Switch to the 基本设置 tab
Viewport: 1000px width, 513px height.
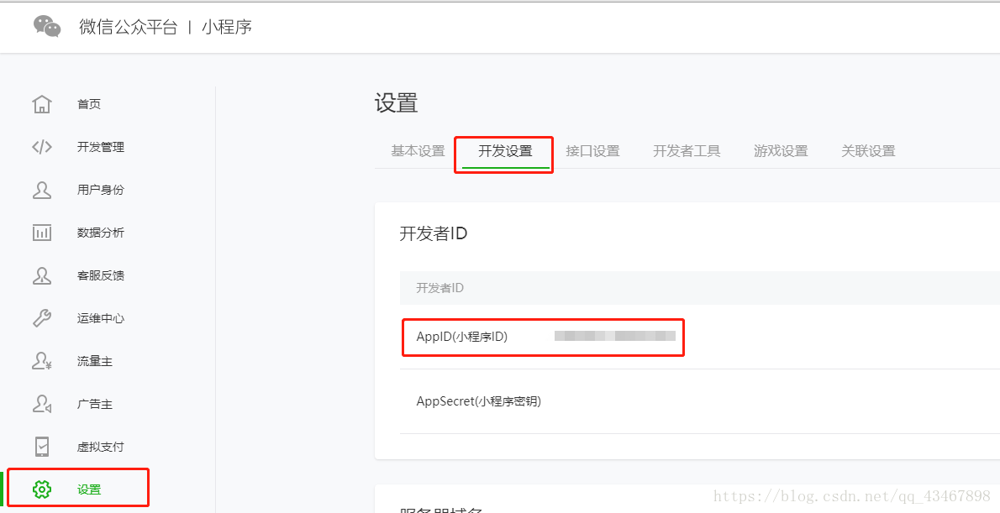417,150
